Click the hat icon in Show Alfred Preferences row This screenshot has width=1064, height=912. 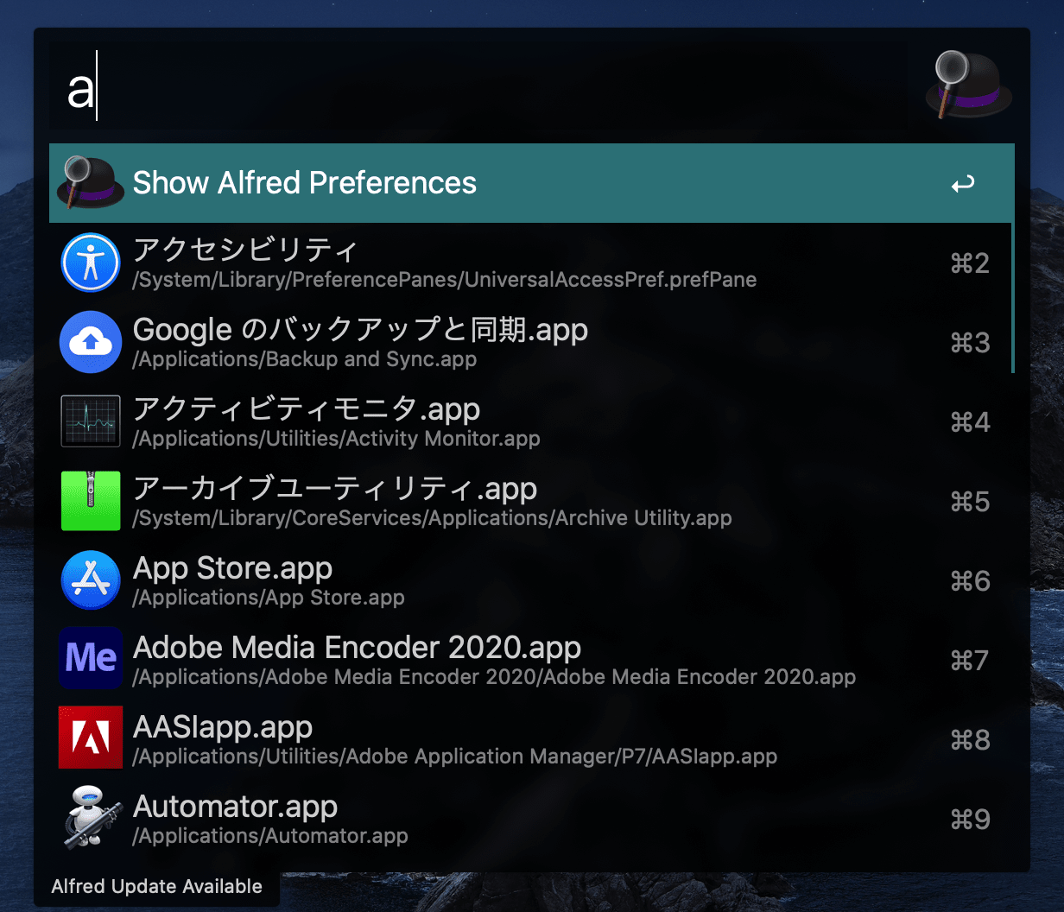(x=90, y=182)
